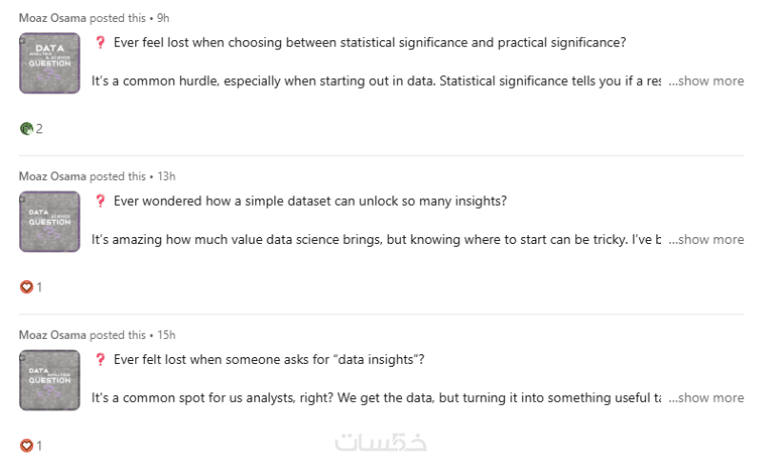The height and width of the screenshot is (461, 762).
Task: Click the clap reaction icon under the statistical significance post
Action: (26, 129)
